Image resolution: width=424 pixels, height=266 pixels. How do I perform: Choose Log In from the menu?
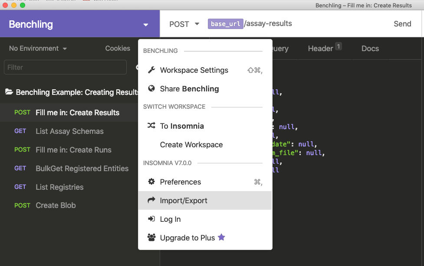click(x=205, y=219)
